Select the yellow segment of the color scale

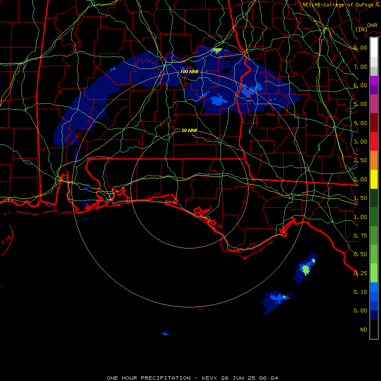(x=374, y=179)
